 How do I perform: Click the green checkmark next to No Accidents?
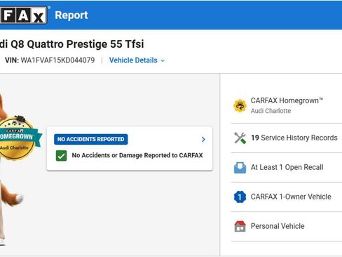(x=61, y=156)
